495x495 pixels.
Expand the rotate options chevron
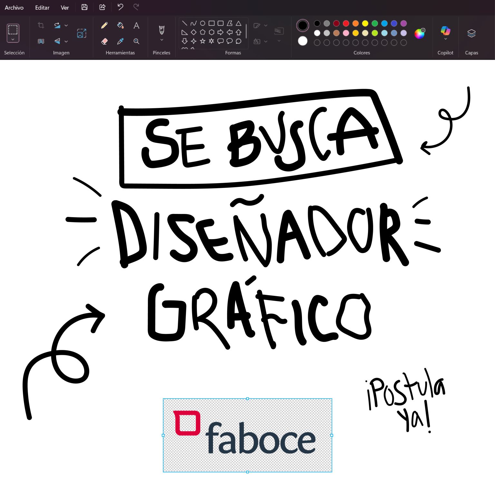[x=66, y=25]
